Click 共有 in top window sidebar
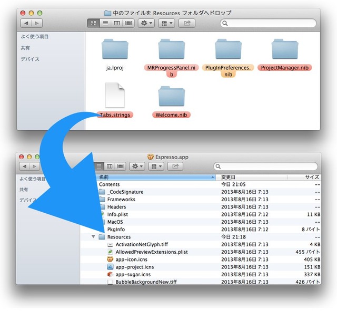 (25, 48)
